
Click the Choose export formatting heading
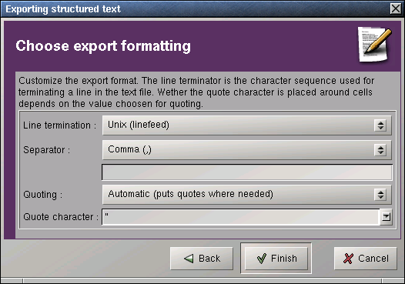103,46
